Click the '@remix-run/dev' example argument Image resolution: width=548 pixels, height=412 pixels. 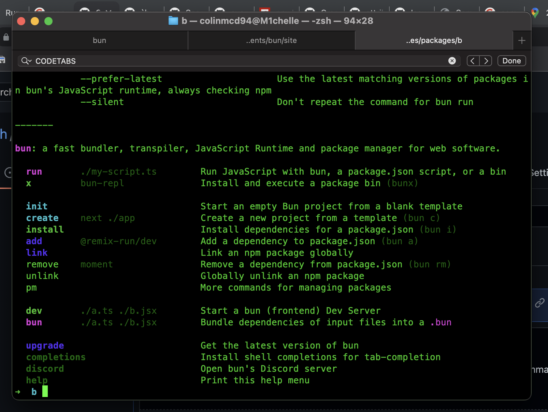click(118, 241)
